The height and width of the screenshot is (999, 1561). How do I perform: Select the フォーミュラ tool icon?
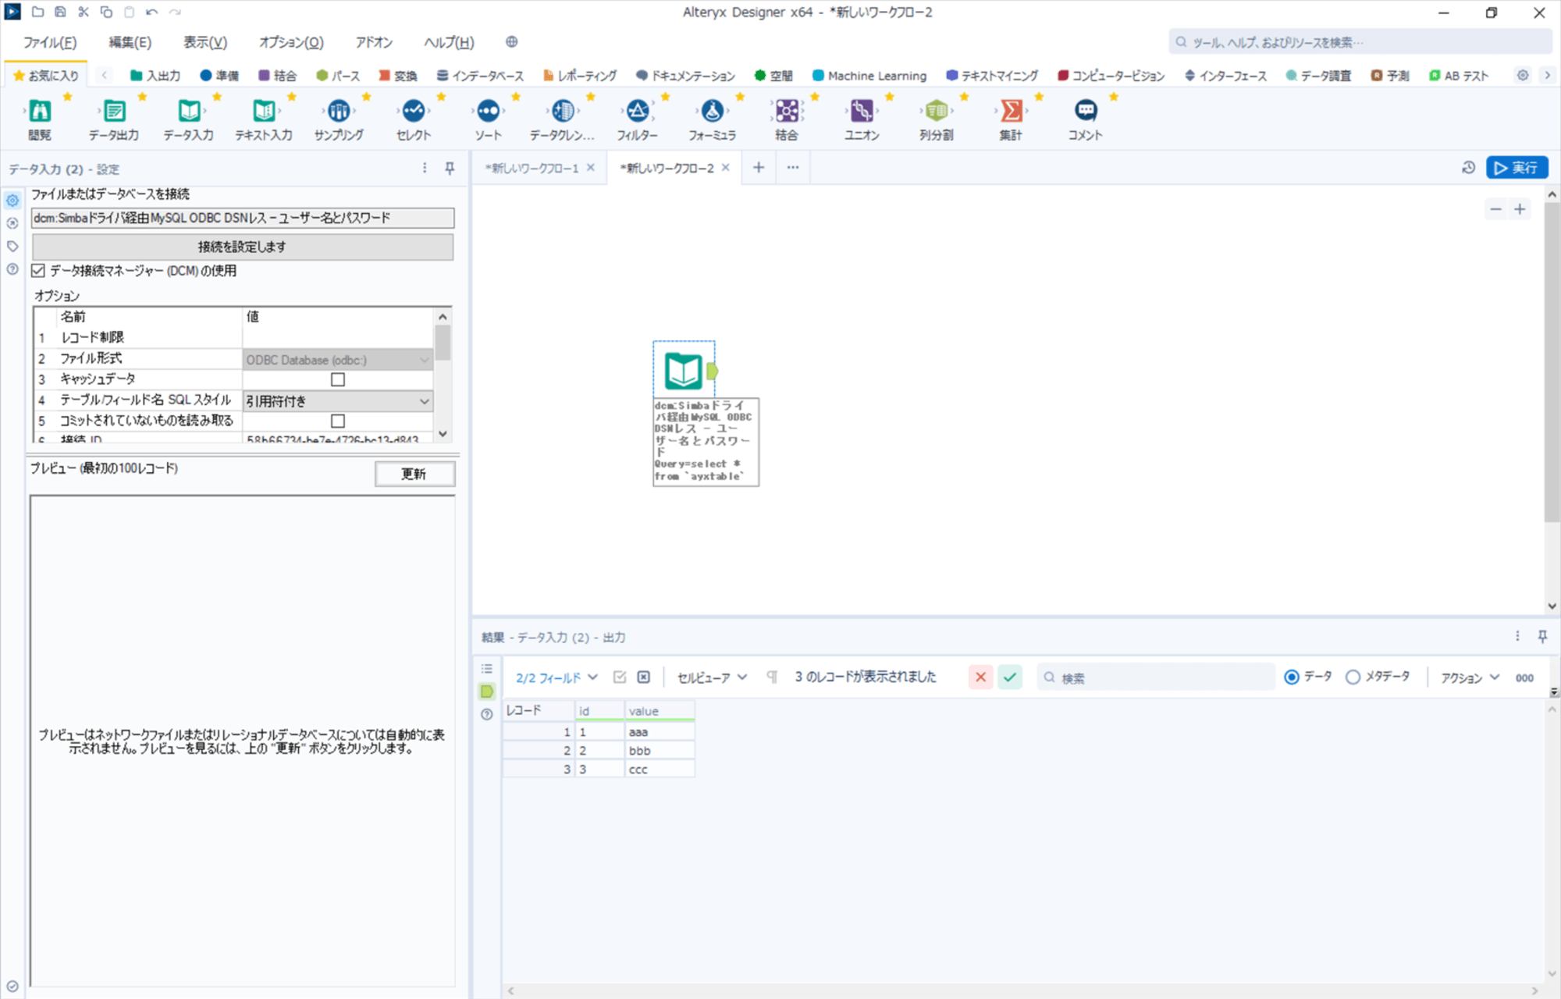[712, 111]
